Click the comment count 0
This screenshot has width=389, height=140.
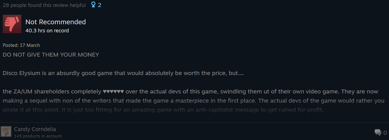point(385,132)
